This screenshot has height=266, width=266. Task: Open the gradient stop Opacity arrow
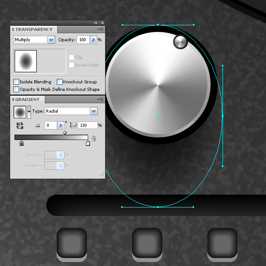[60, 155]
